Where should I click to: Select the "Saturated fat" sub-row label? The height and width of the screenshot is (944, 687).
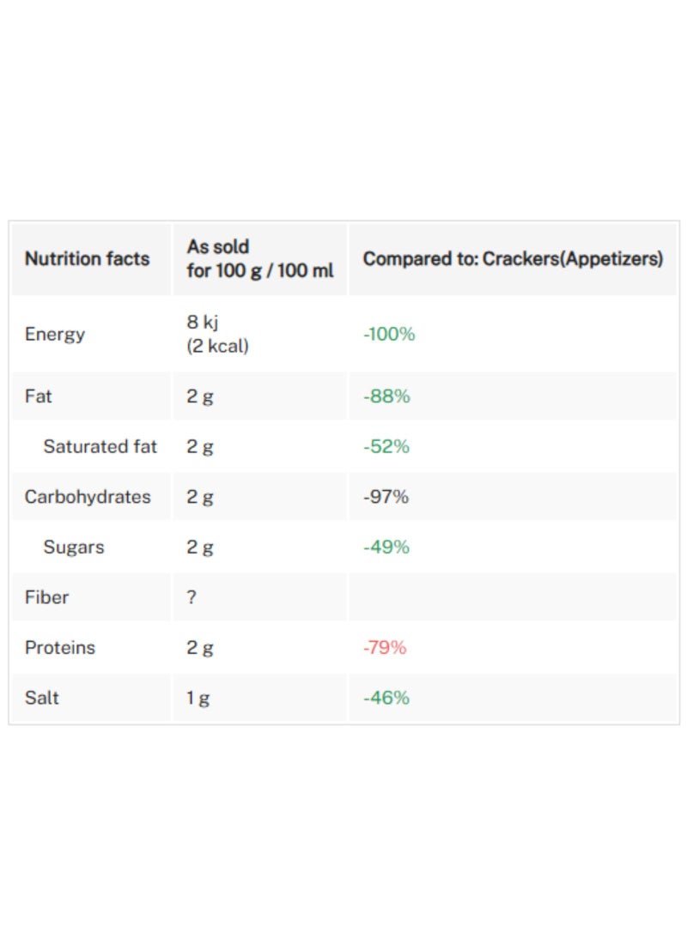coord(100,446)
